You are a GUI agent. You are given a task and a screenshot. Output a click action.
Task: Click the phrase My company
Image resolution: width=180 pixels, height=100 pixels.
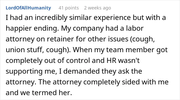pyautogui.click(x=83, y=29)
